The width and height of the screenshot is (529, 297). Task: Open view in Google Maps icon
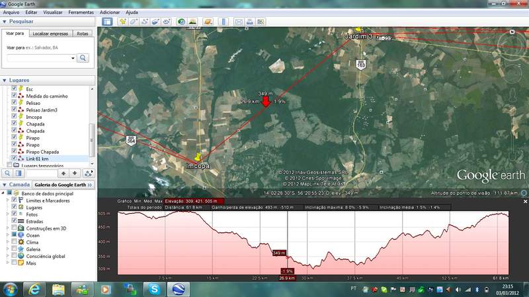tap(261, 22)
